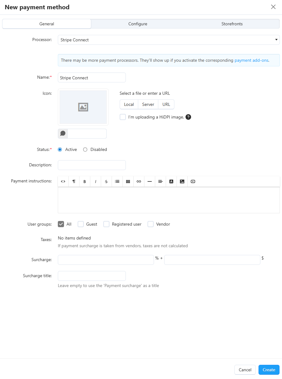The height and width of the screenshot is (379, 282).
Task: Apply italic formatting in payment instructions
Action: (96, 181)
